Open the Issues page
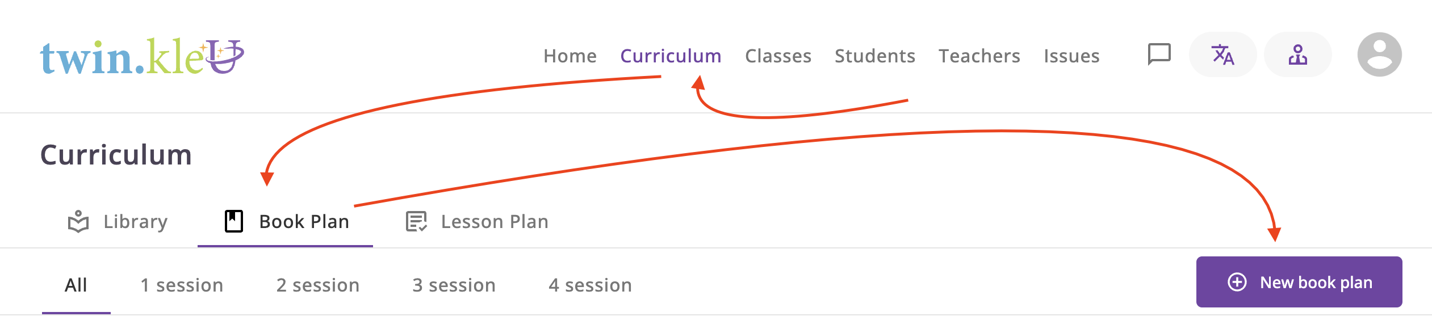Image resolution: width=1432 pixels, height=329 pixels. [1071, 56]
